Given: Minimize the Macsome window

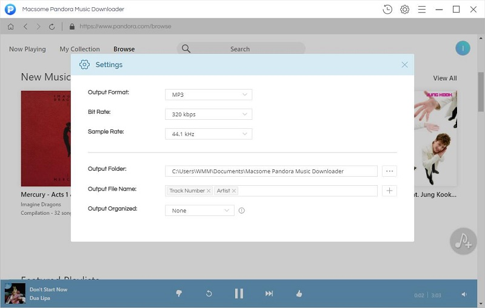Looking at the screenshot, I should click(x=439, y=9).
